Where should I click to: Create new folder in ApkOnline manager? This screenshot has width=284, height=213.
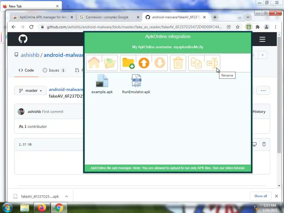tap(128, 63)
